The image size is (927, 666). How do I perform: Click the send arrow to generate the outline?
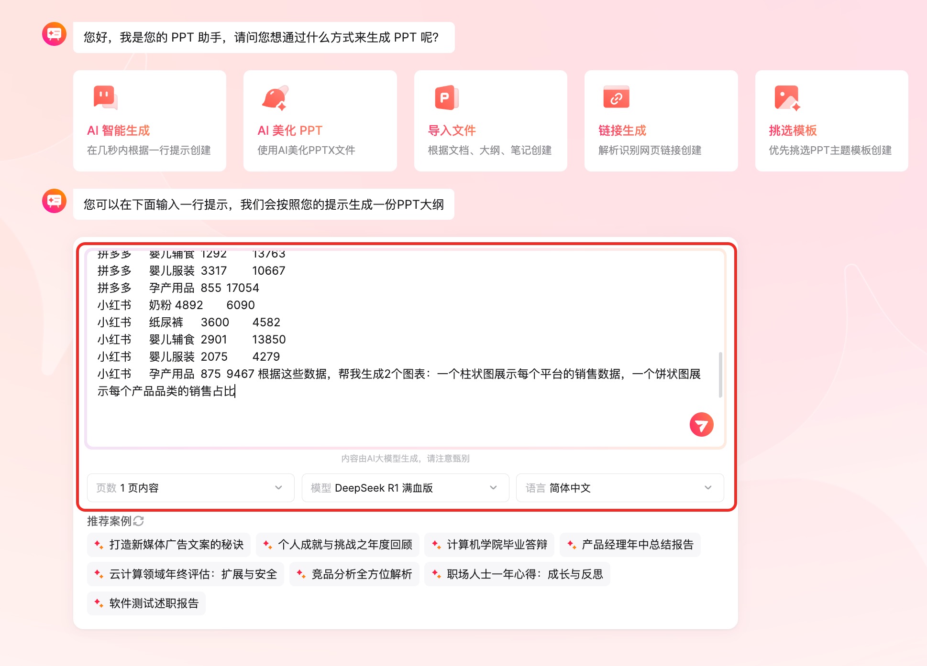[x=701, y=424]
